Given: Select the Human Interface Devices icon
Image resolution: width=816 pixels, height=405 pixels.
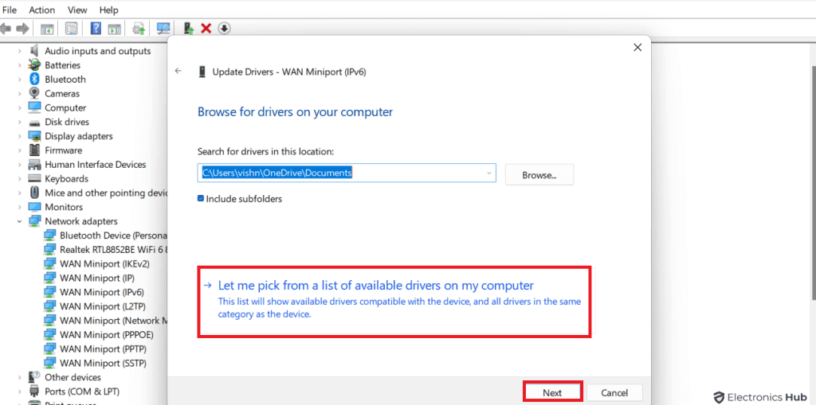Looking at the screenshot, I should (x=34, y=164).
